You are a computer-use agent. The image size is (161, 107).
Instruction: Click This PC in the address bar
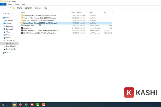(x=20, y=8)
